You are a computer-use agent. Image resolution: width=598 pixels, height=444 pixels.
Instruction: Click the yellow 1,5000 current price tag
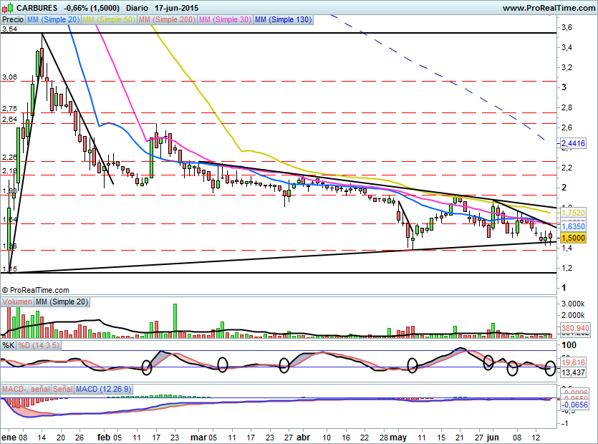pos(573,238)
